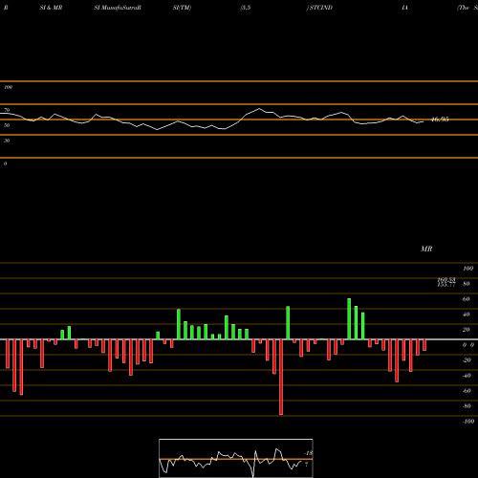Click the 'MR' panel title
The width and height of the screenshot is (478, 478).
pos(426,249)
